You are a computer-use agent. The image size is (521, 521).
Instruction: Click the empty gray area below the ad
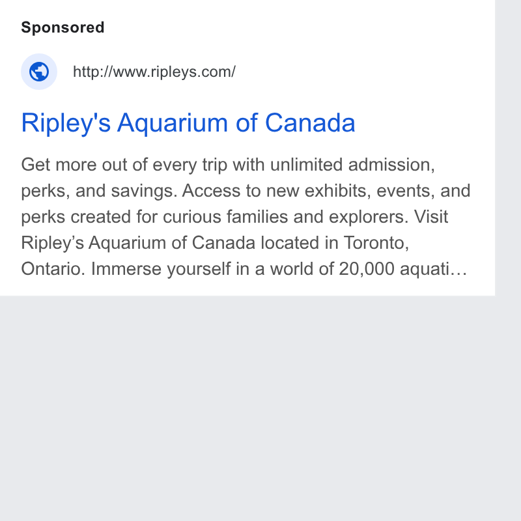coord(247,408)
